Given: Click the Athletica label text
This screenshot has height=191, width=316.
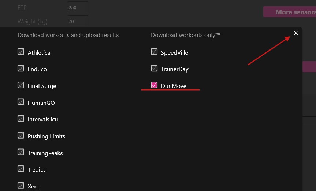Looking at the screenshot, I should tap(39, 53).
